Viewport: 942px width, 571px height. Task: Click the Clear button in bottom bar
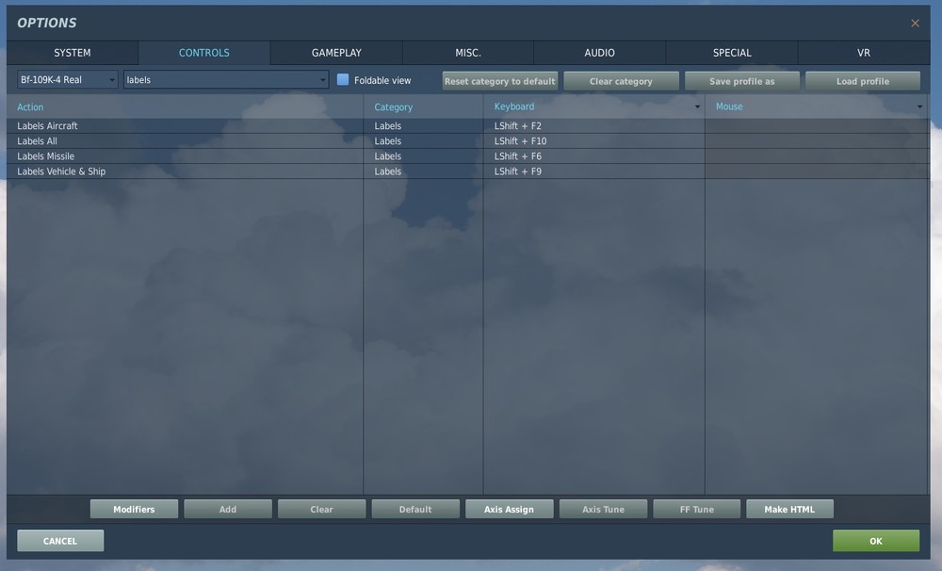321,509
